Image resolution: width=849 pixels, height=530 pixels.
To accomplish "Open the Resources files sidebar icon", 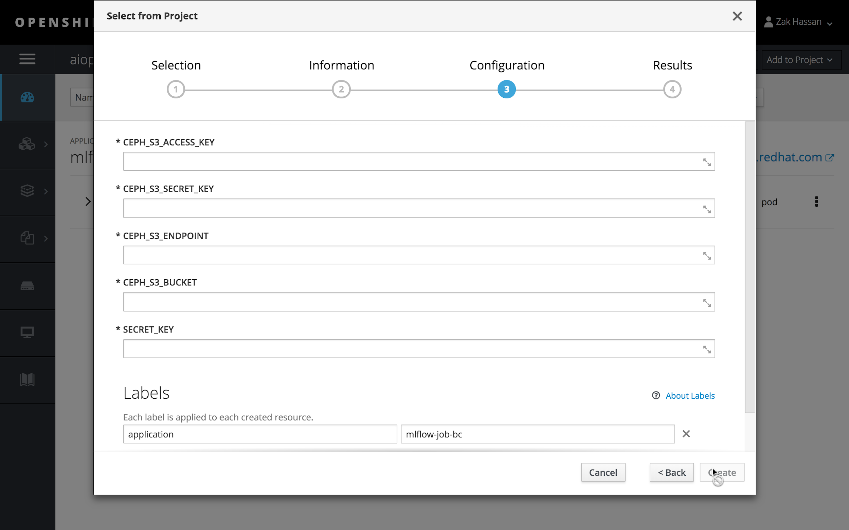I will (x=28, y=238).
